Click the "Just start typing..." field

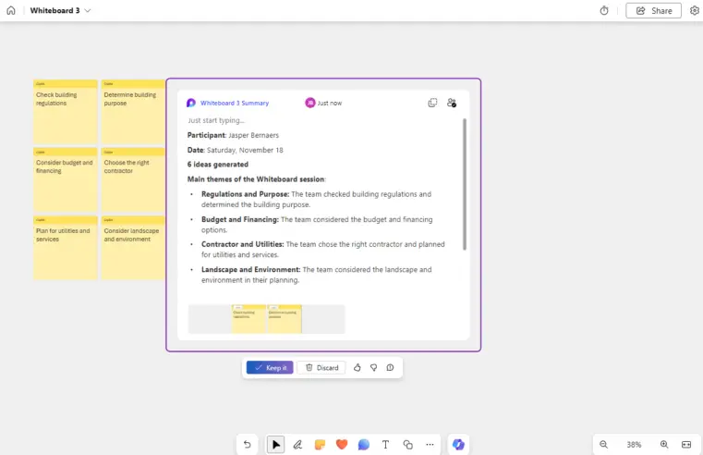(216, 120)
